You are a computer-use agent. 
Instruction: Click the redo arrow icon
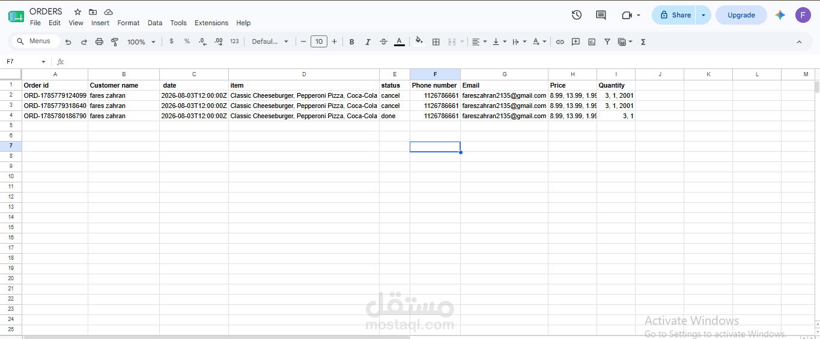(84, 42)
